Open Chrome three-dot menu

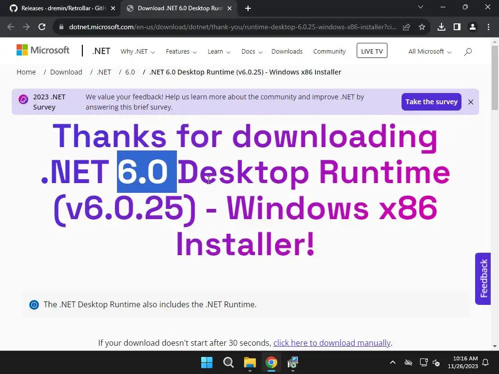[x=488, y=27]
